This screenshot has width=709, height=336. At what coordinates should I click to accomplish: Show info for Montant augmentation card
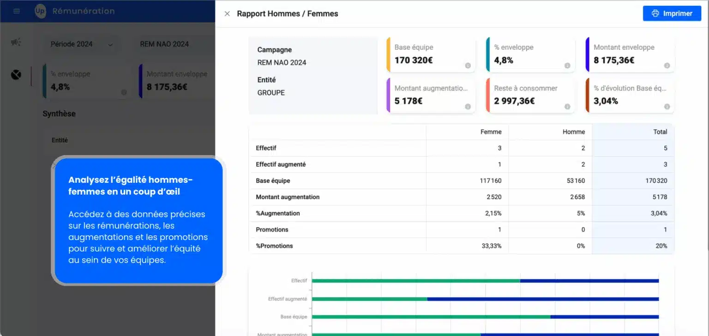click(468, 107)
